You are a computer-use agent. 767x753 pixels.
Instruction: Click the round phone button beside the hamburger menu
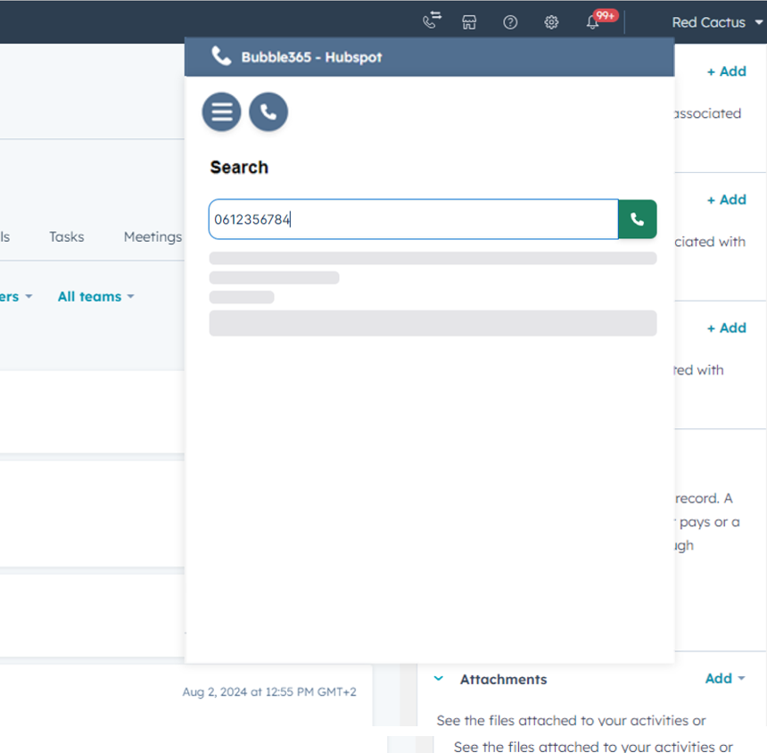268,112
